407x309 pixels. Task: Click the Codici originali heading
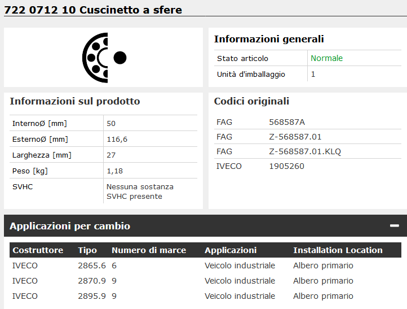[251, 101]
